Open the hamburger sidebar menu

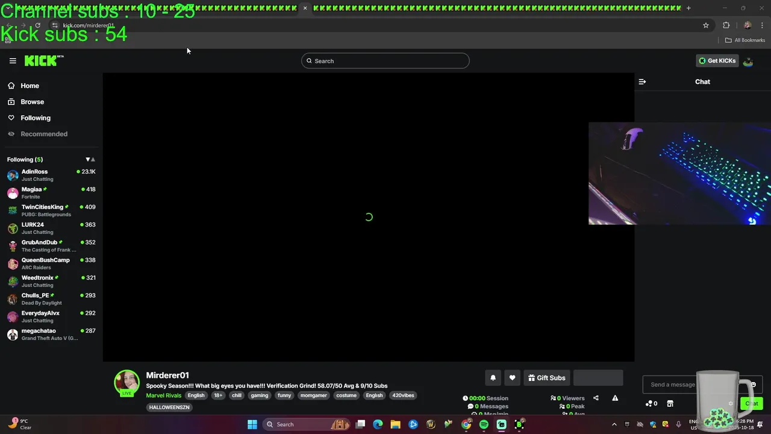pyautogui.click(x=13, y=61)
